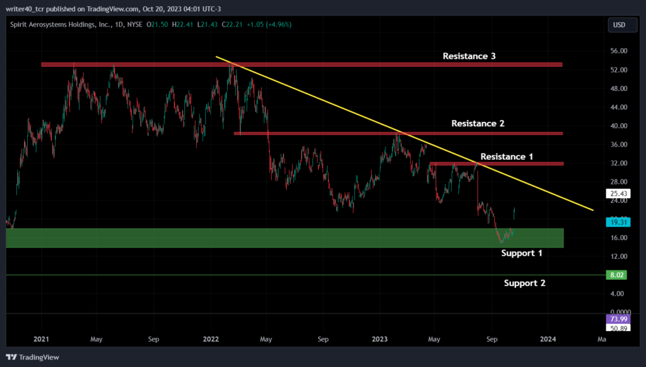Click the +1.05 (+4.96%) change value
The width and height of the screenshot is (646, 367).
[269, 25]
